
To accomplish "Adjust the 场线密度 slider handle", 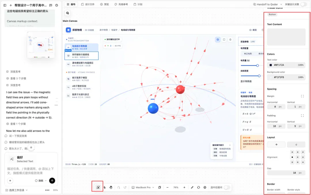I will [x=259, y=76].
